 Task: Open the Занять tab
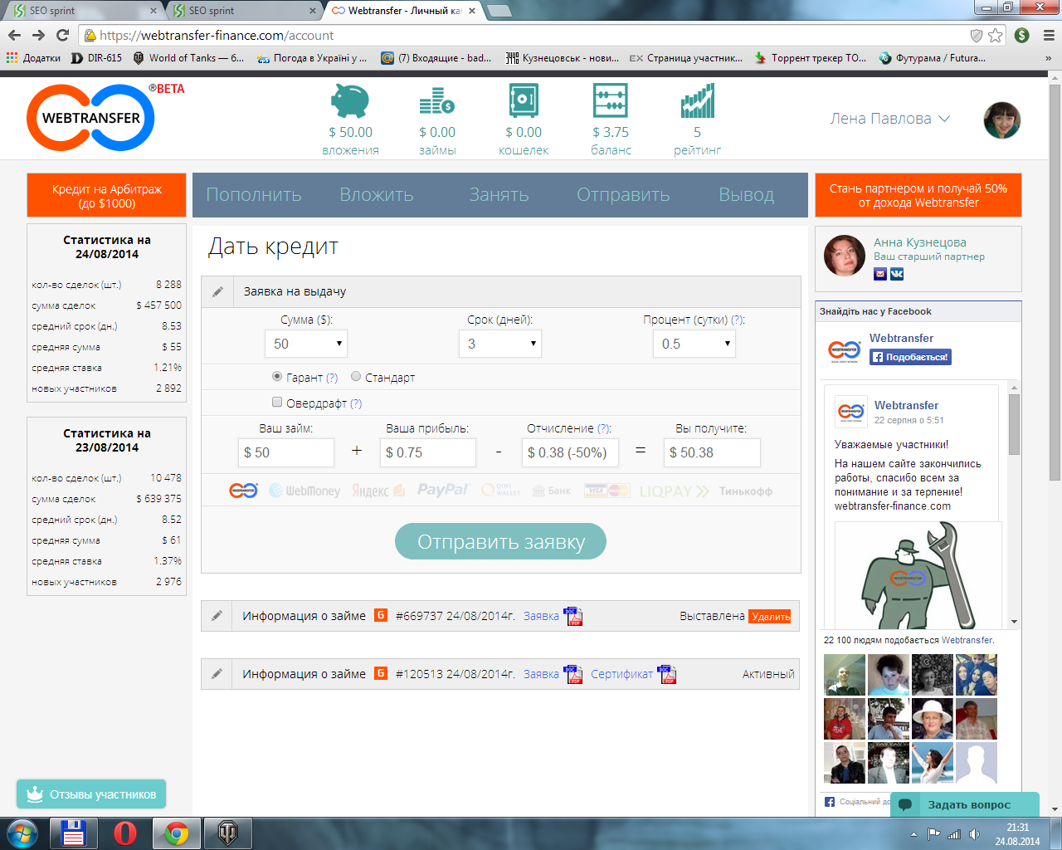pyautogui.click(x=499, y=195)
